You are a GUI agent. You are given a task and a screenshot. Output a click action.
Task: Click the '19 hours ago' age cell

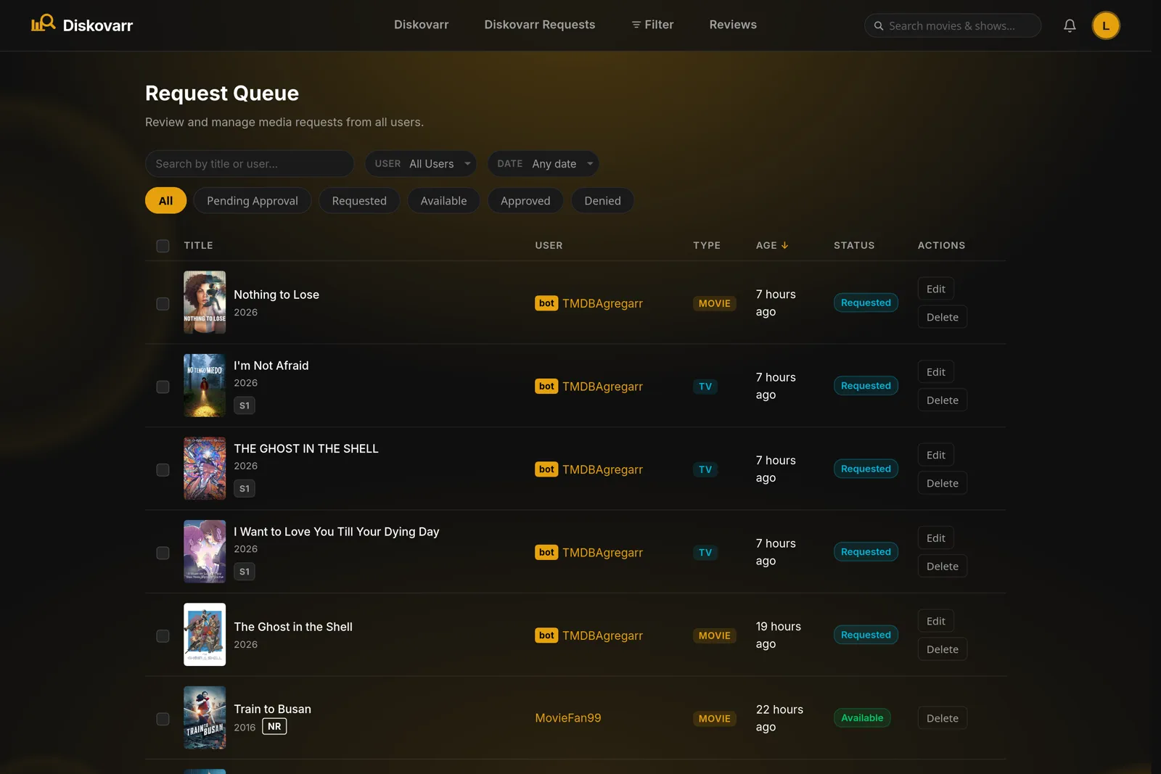click(x=779, y=635)
